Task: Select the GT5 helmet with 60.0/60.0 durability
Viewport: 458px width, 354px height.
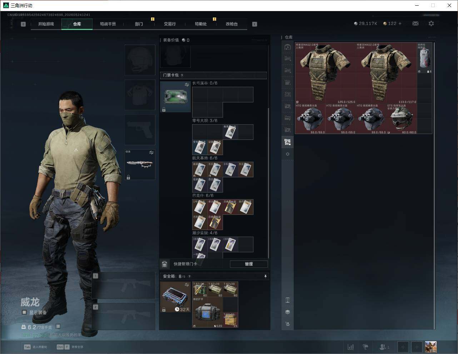Action: coord(402,119)
